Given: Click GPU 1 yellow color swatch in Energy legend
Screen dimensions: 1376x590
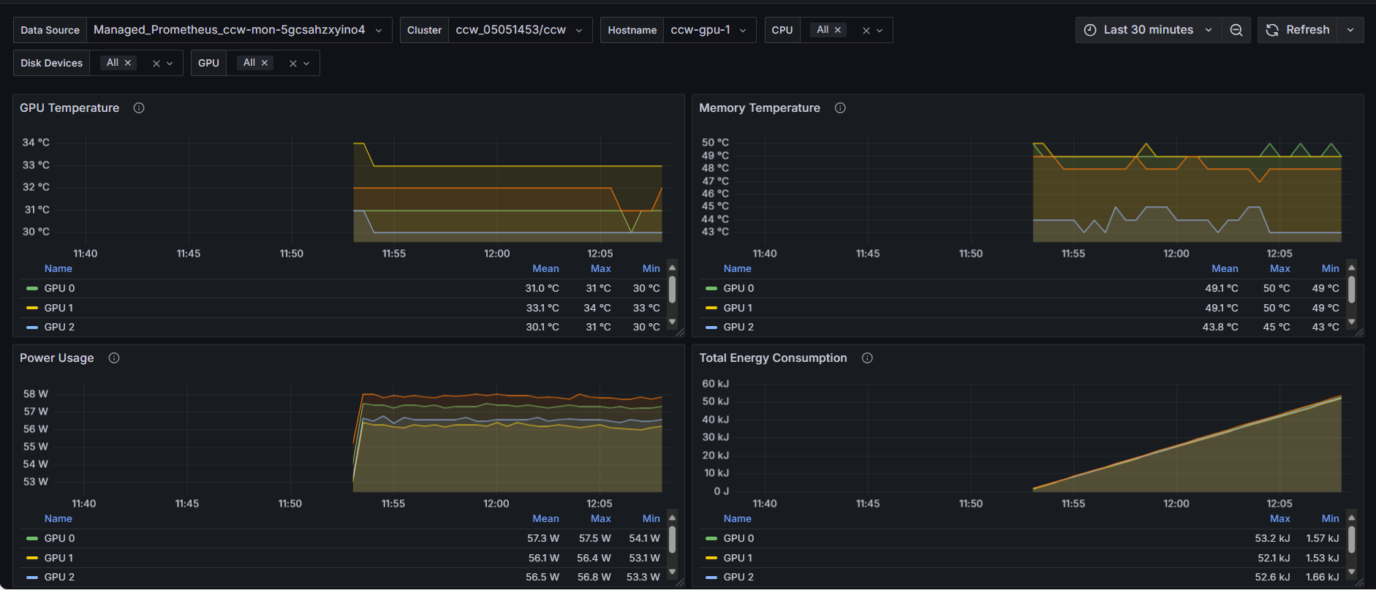Looking at the screenshot, I should tap(711, 559).
